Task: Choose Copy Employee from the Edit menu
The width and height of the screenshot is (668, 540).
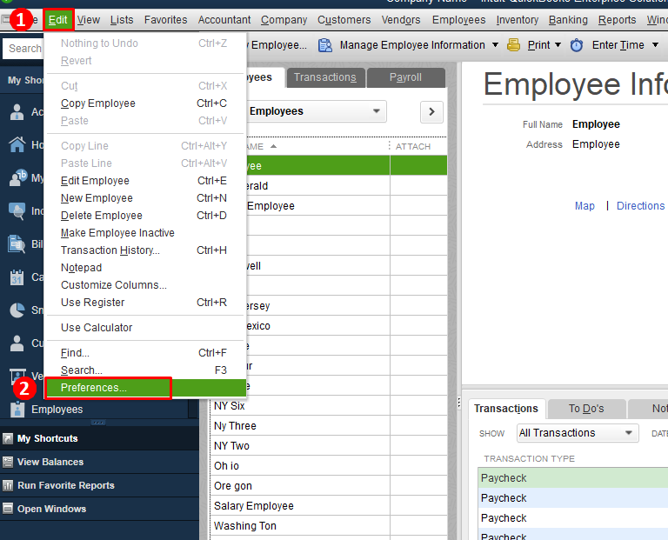Action: [x=145, y=103]
